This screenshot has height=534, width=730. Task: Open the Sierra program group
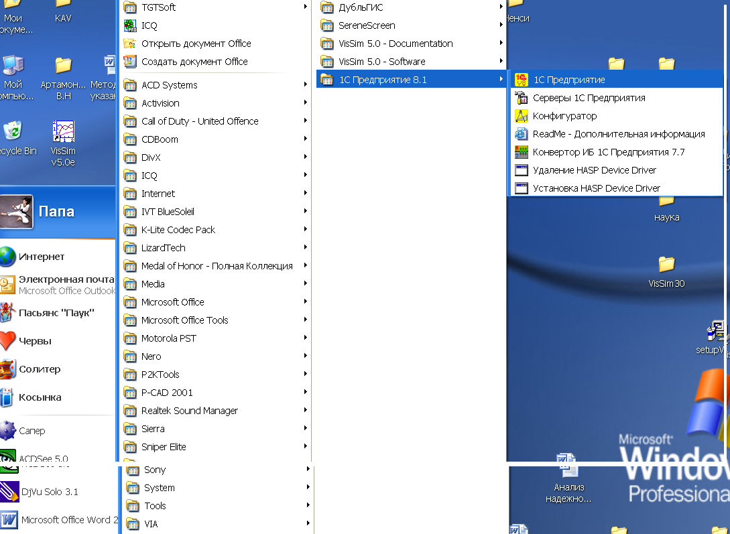pyautogui.click(x=215, y=429)
